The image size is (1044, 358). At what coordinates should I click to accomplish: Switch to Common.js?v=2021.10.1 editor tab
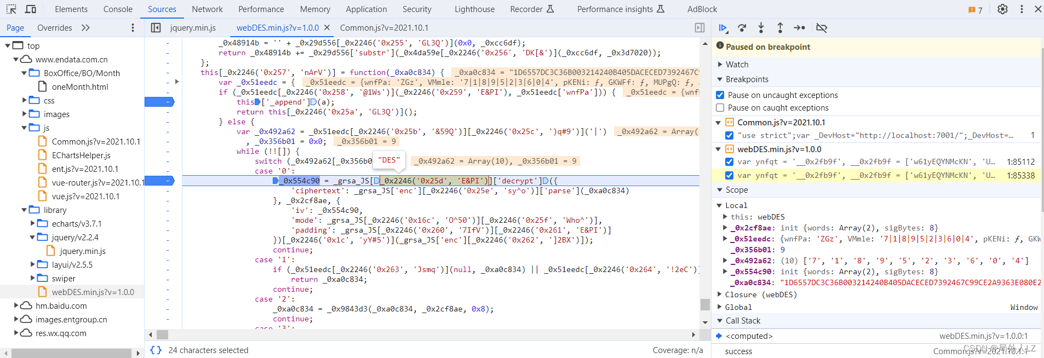(384, 28)
